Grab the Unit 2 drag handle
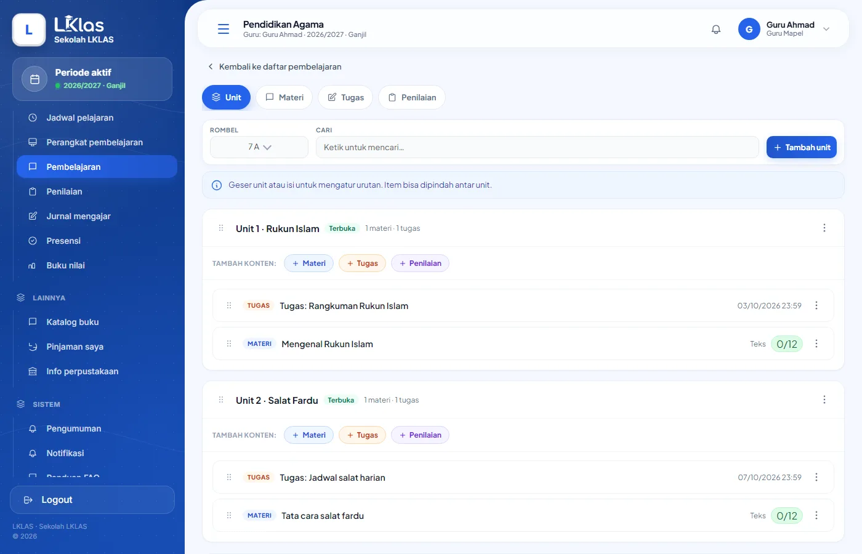Screen dimensions: 862x554 coord(221,400)
